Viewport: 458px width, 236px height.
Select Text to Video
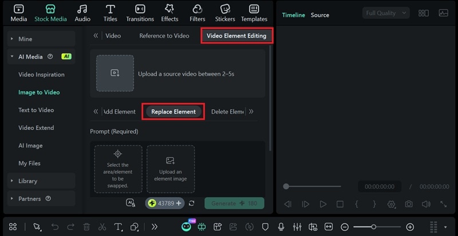click(36, 110)
